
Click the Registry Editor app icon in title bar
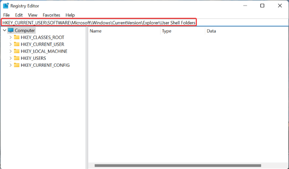point(6,6)
